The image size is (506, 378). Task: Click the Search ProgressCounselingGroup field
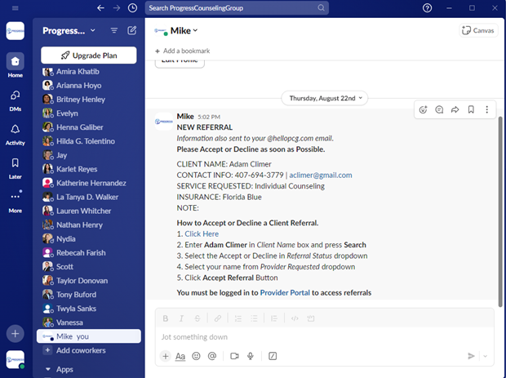[x=237, y=8]
